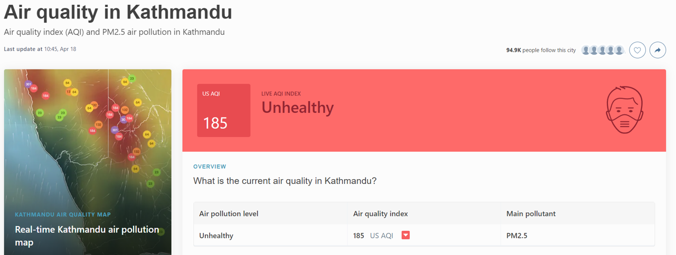The image size is (676, 255).
Task: Click the 94.9K people follow text
Action: click(x=541, y=50)
